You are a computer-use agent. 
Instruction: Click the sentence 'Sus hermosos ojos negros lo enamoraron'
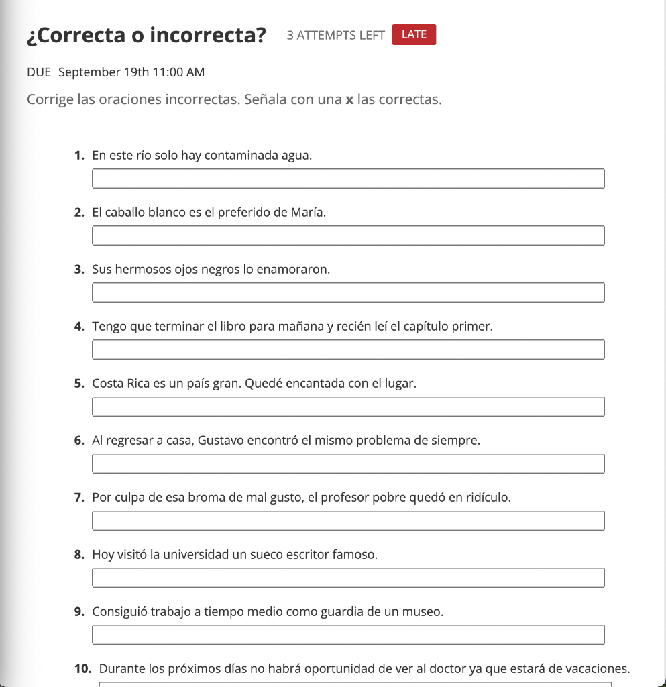[211, 269]
